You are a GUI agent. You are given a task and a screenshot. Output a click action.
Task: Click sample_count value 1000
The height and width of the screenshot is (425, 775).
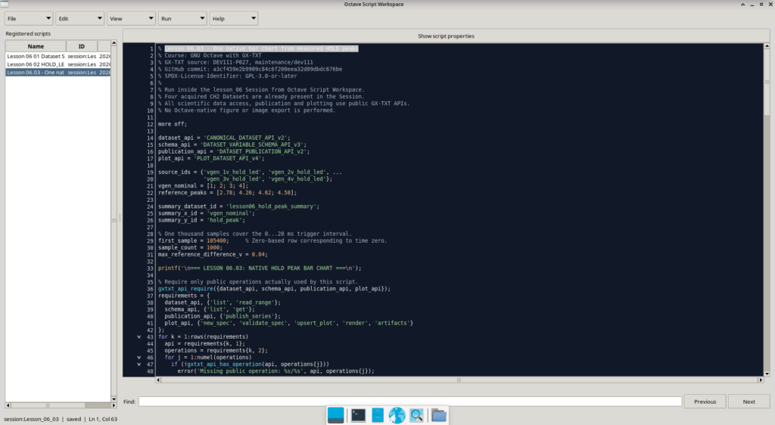(213, 248)
